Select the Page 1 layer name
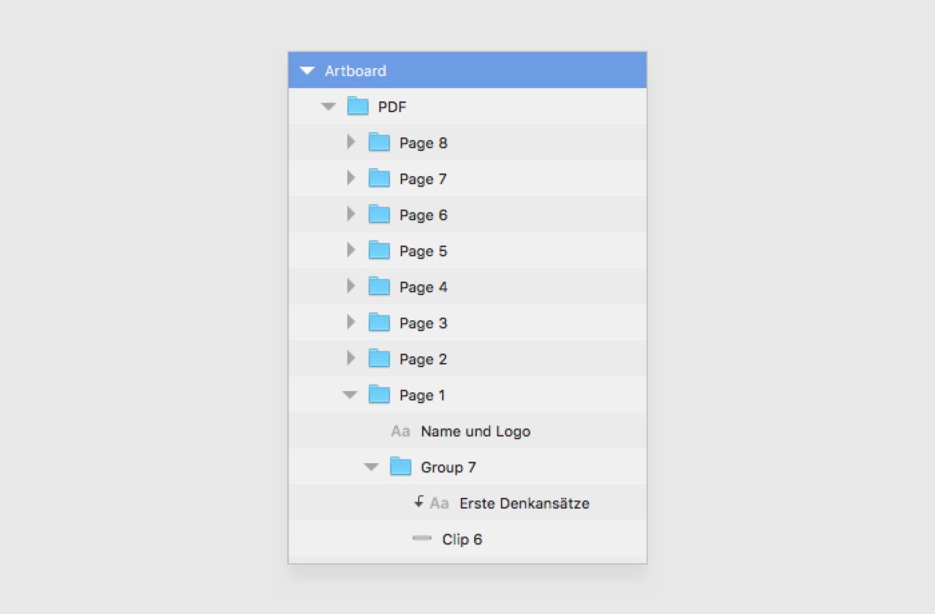This screenshot has height=614, width=935. [422, 395]
